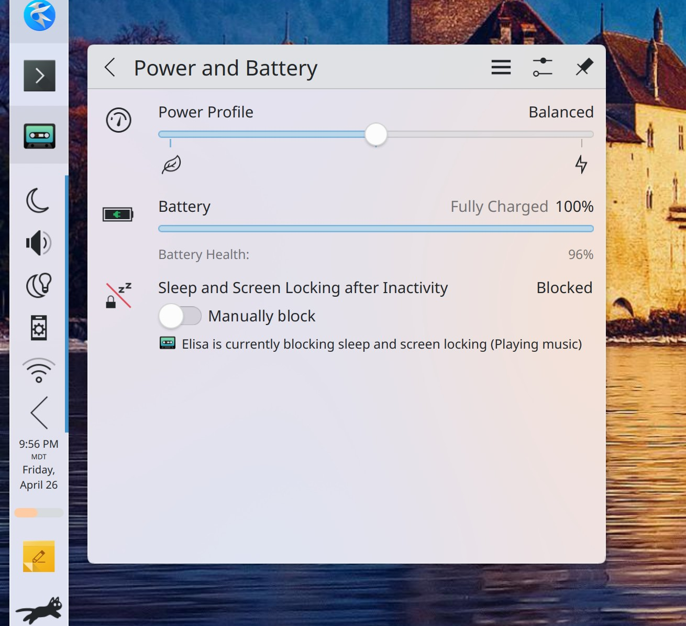
Task: Click the application launcher at panel top
Action: (39, 16)
